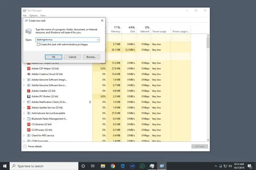Launch Google Chrome from the taskbar
Screen dimensions: 256x170
(x=113, y=166)
